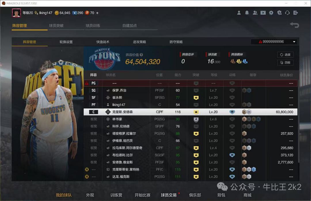Select player row 克里斯.安德森
This screenshot has height=201, width=311.
point(191,112)
